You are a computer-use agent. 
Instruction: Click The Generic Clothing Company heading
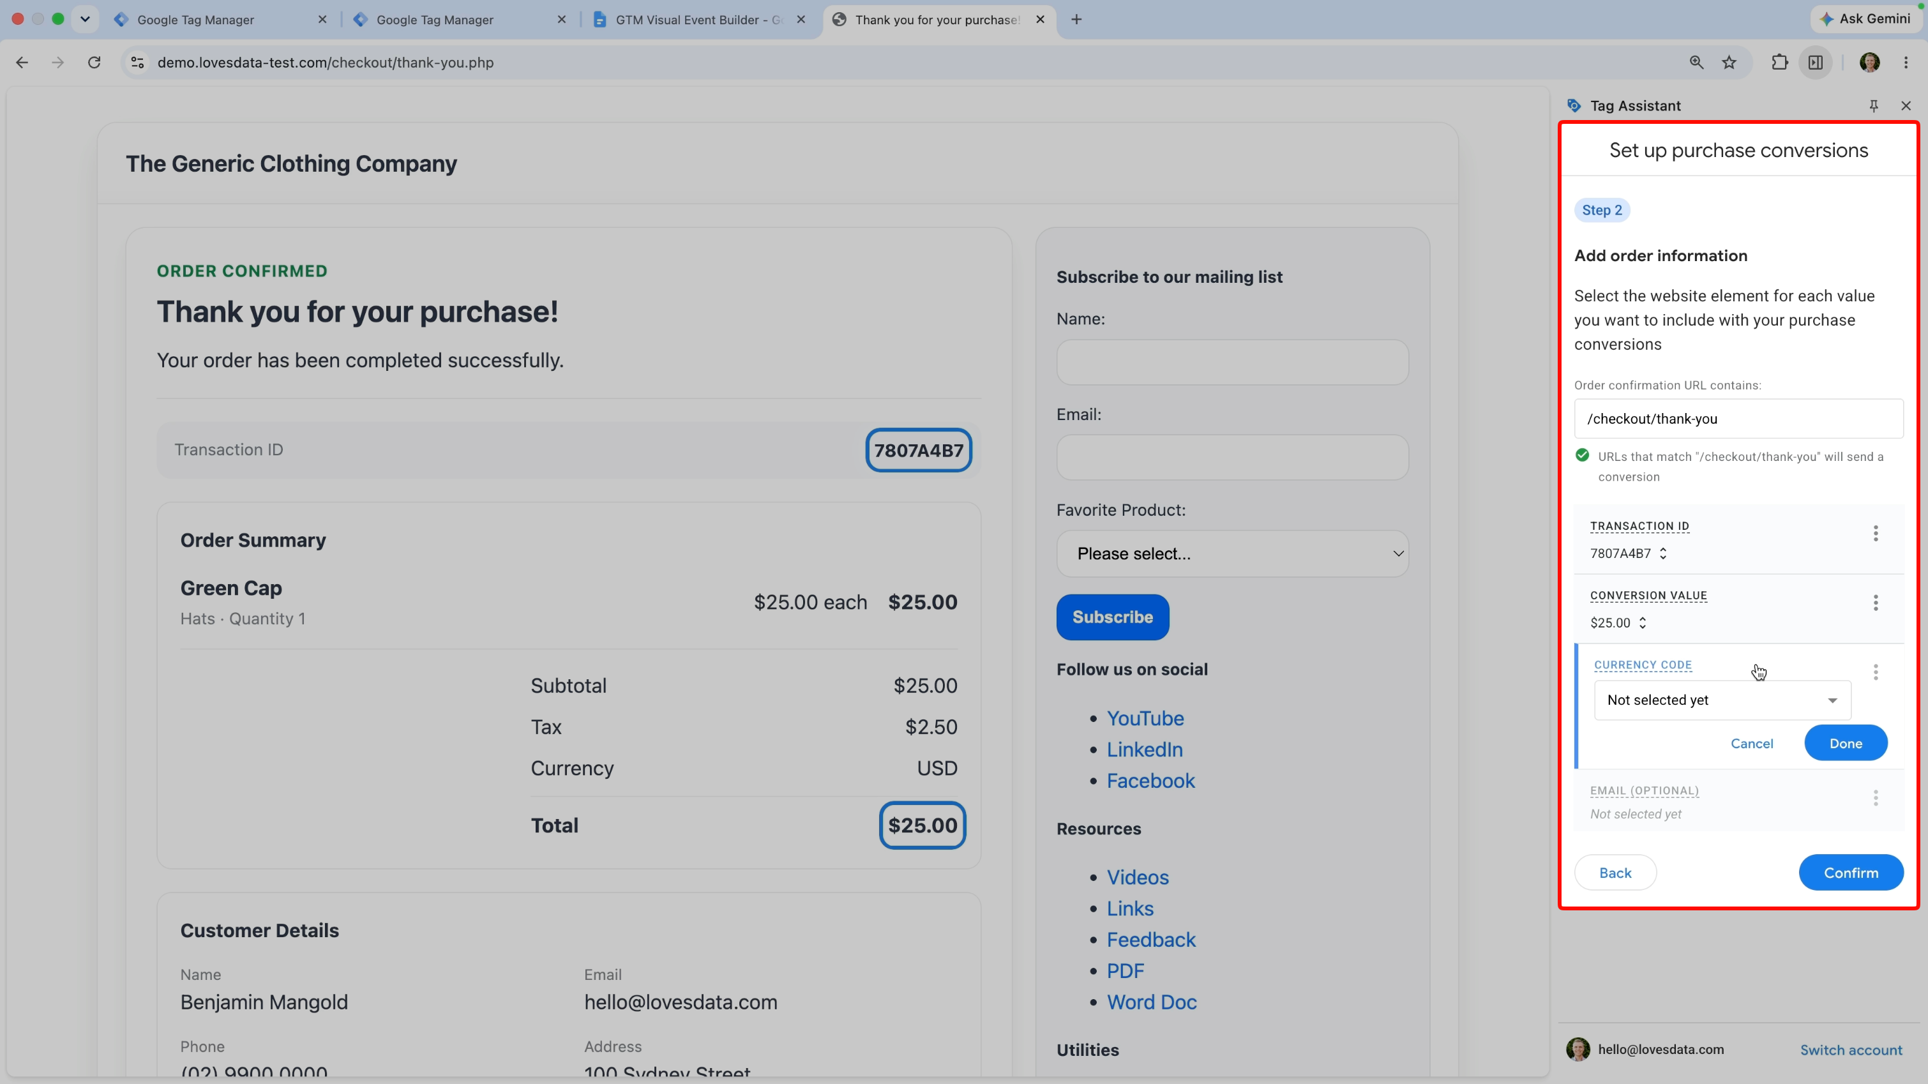291,163
